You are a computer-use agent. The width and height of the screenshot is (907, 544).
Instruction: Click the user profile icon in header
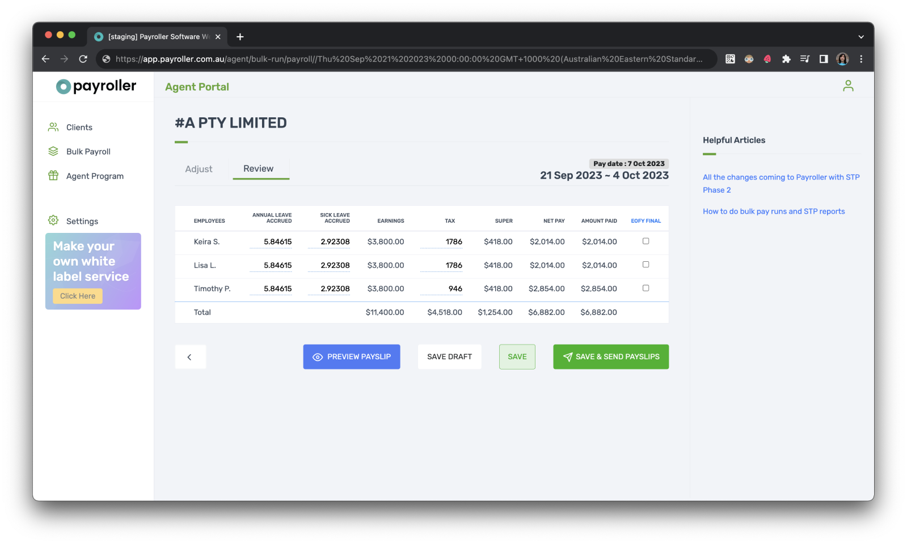[x=848, y=86]
